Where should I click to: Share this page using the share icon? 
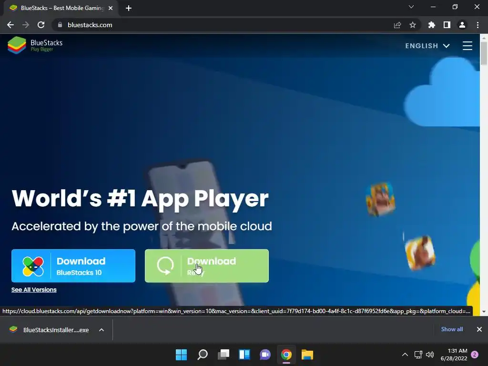(397, 25)
